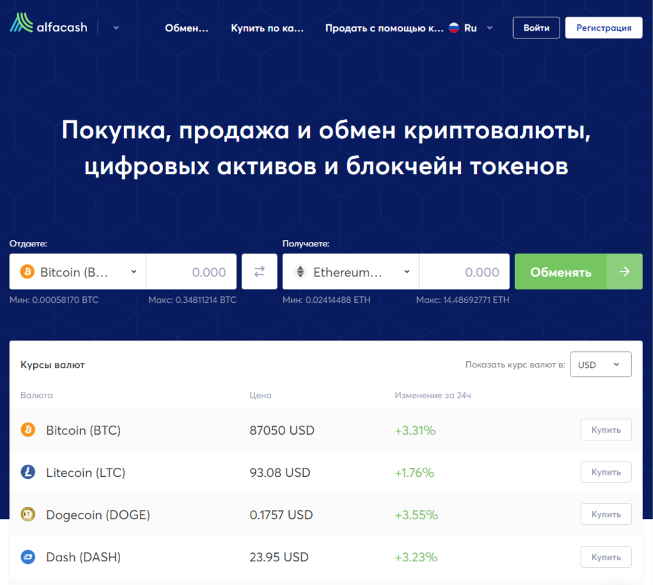This screenshot has width=653, height=585.
Task: Click the +1.76% change value
Action: (414, 472)
